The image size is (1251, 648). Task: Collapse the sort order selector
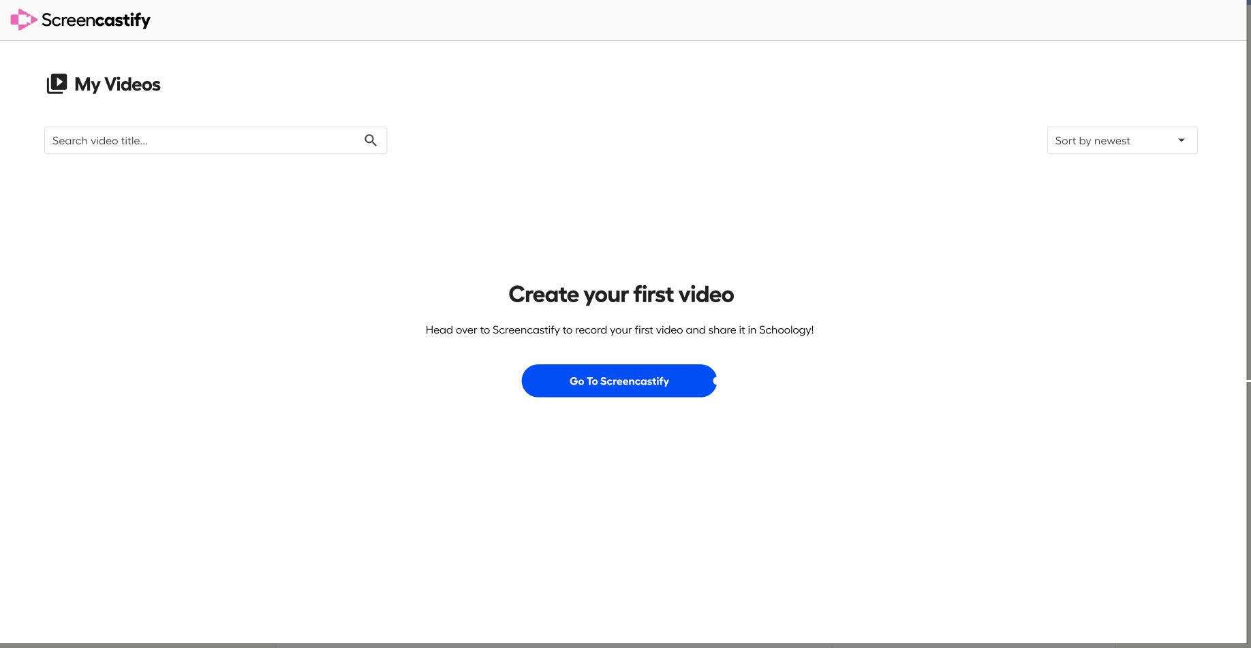[x=1121, y=140]
